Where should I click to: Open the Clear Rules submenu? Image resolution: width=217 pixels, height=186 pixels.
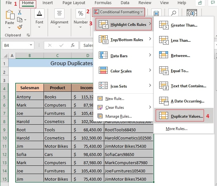(124, 108)
